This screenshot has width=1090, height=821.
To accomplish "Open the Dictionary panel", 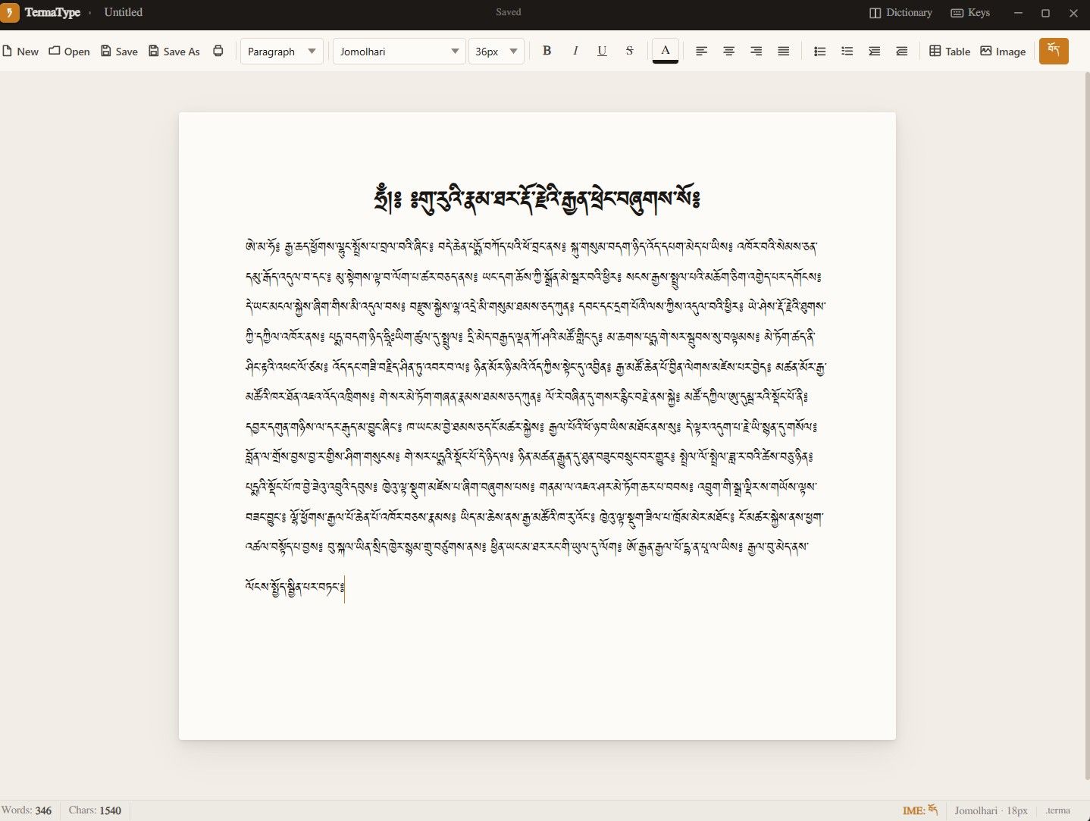I will tap(900, 12).
